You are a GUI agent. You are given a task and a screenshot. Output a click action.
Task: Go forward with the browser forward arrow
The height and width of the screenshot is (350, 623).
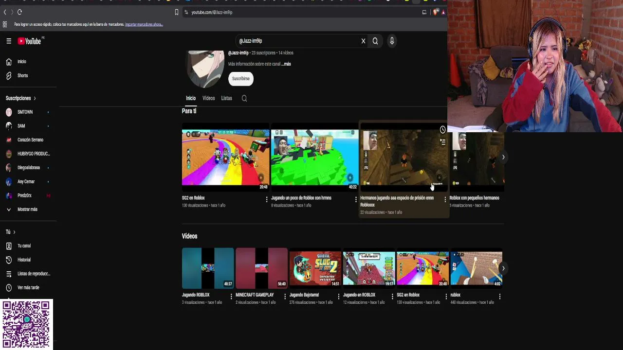tap(12, 12)
